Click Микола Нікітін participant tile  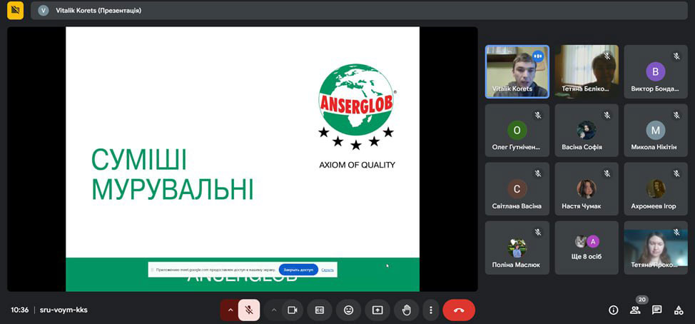click(x=656, y=131)
